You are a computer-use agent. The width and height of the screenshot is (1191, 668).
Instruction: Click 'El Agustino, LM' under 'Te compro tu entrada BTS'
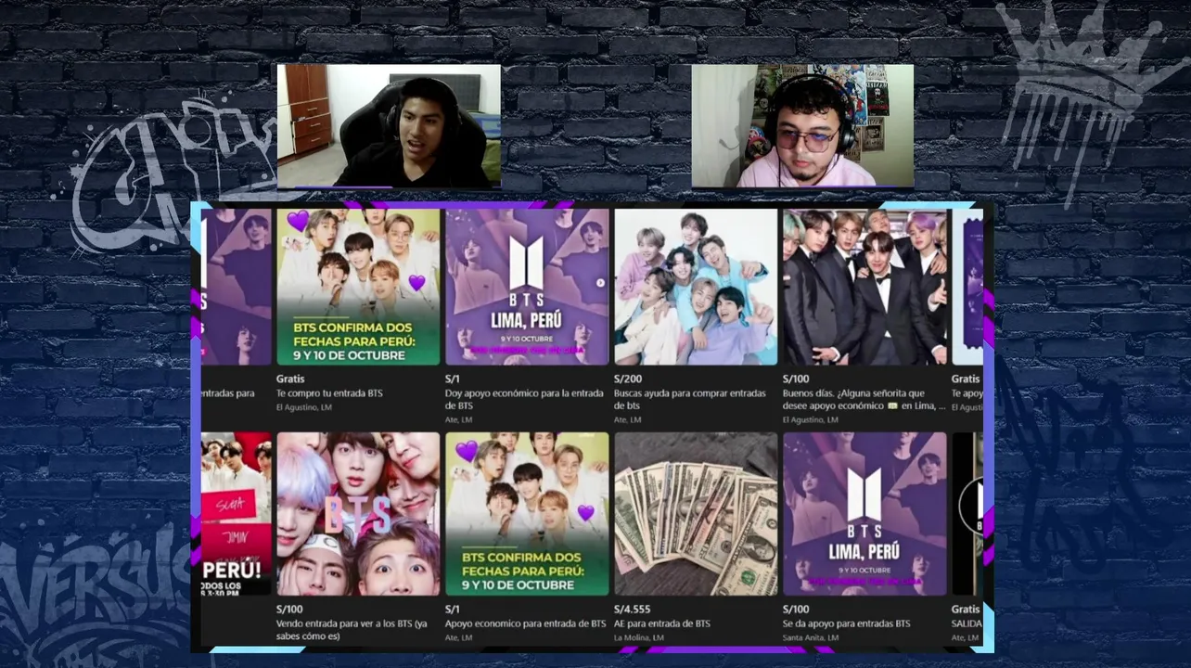304,407
